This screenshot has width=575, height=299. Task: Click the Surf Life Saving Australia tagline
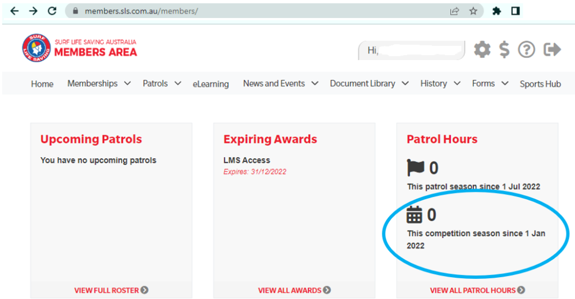point(95,42)
